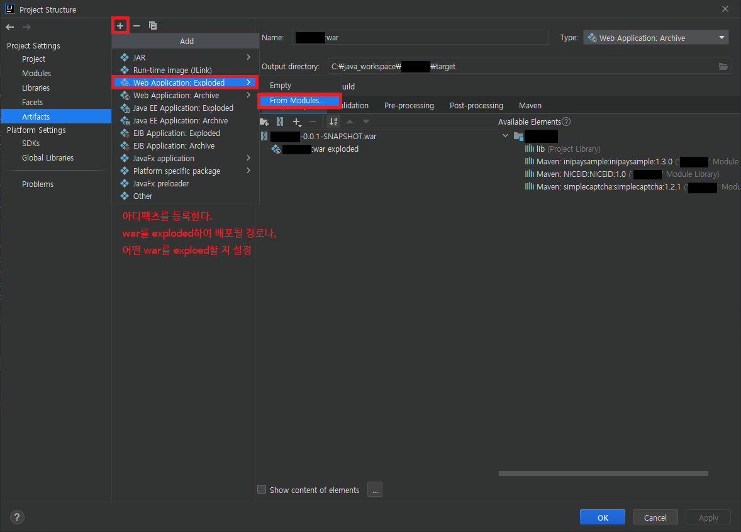This screenshot has width=741, height=532.
Task: Open the Type dropdown Web Application: Archive
Action: point(656,38)
